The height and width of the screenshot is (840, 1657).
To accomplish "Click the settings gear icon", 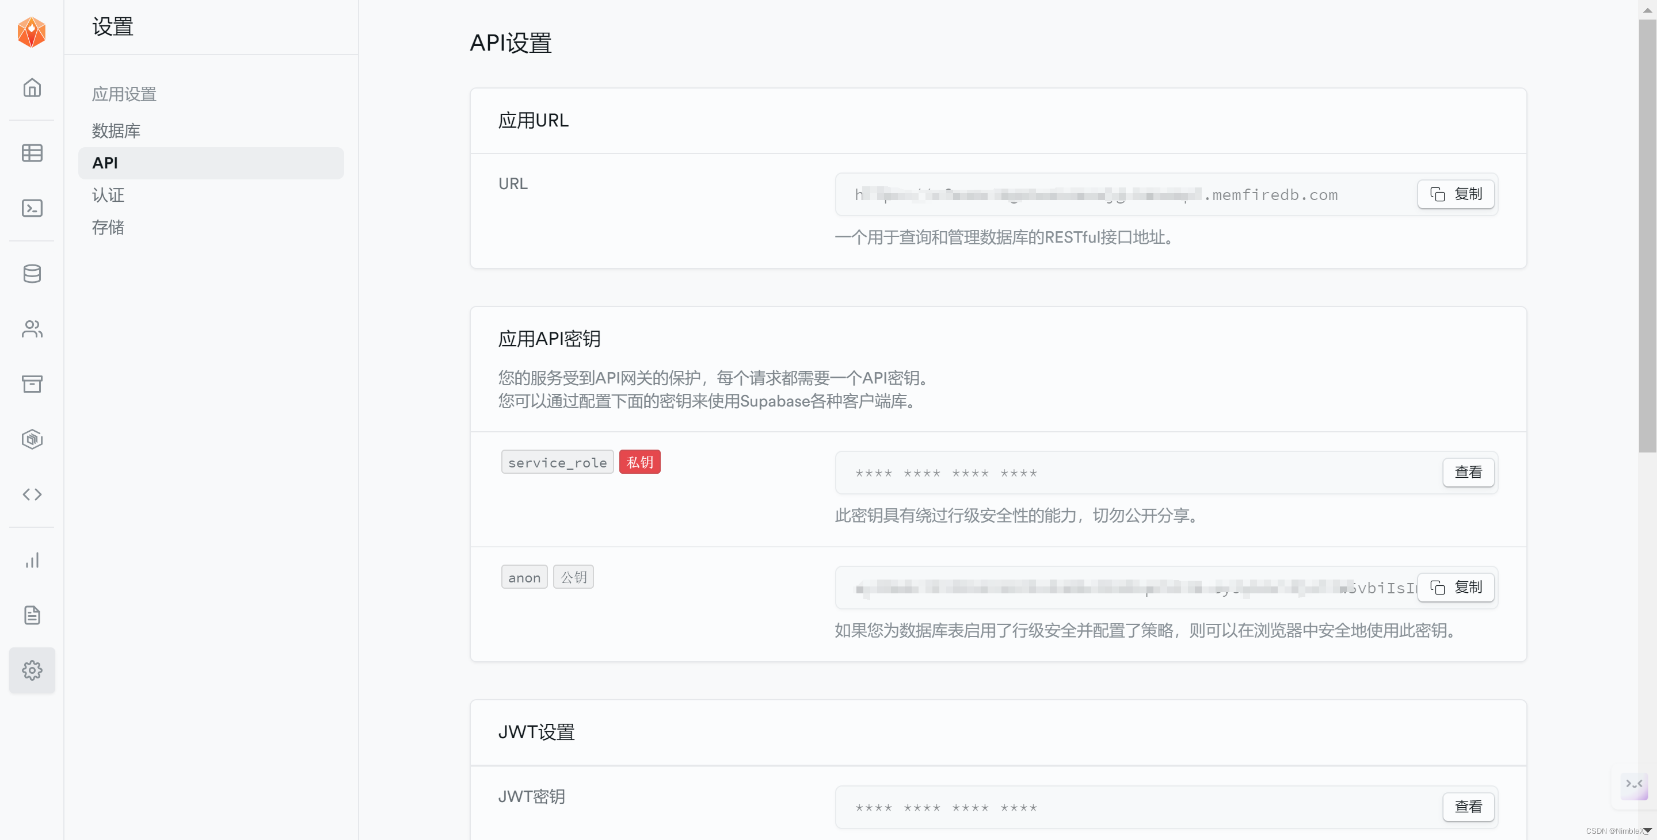I will [32, 670].
